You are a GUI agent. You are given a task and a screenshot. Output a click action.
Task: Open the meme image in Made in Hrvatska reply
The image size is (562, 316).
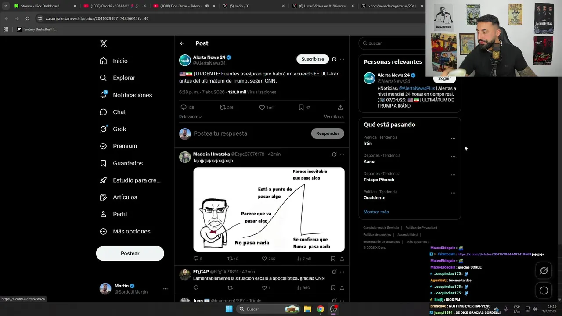coord(269,209)
